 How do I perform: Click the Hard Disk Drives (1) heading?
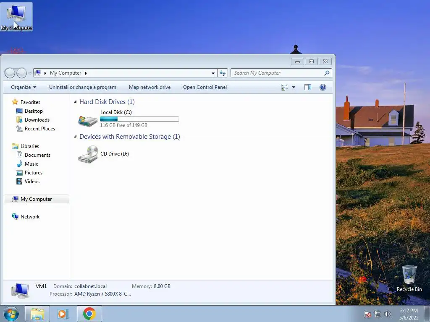107,102
